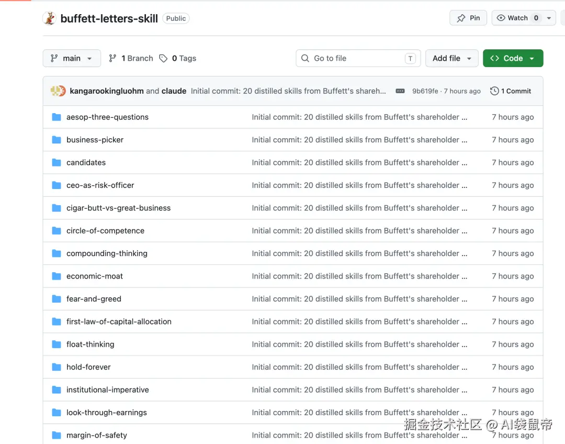
Task: Click the commit message in header bar
Action: 288,91
